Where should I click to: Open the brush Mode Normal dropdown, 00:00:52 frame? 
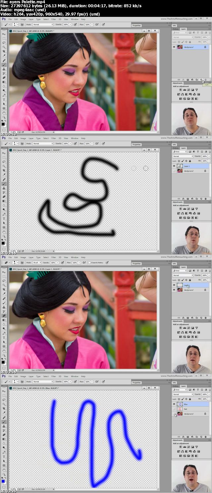[x=43, y=24]
